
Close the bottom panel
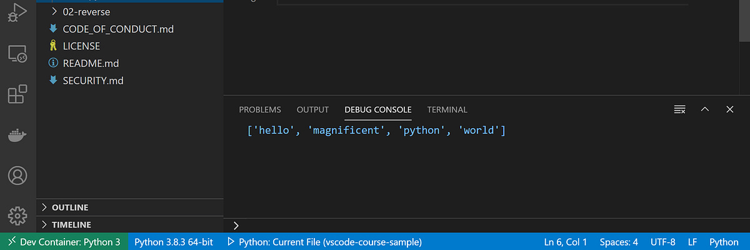[729, 109]
